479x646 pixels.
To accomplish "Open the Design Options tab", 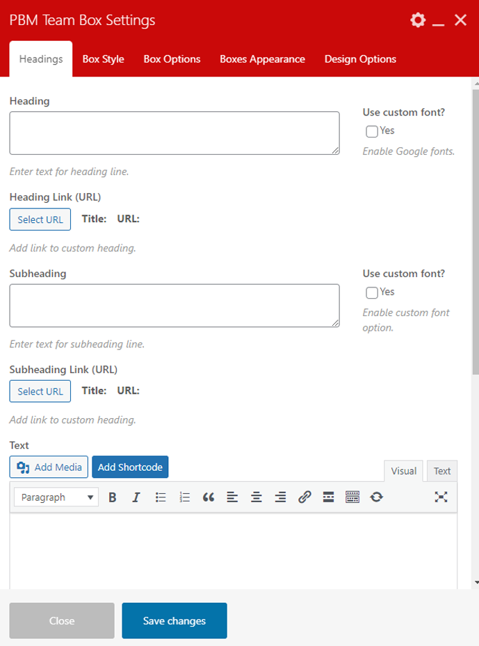I will point(360,59).
